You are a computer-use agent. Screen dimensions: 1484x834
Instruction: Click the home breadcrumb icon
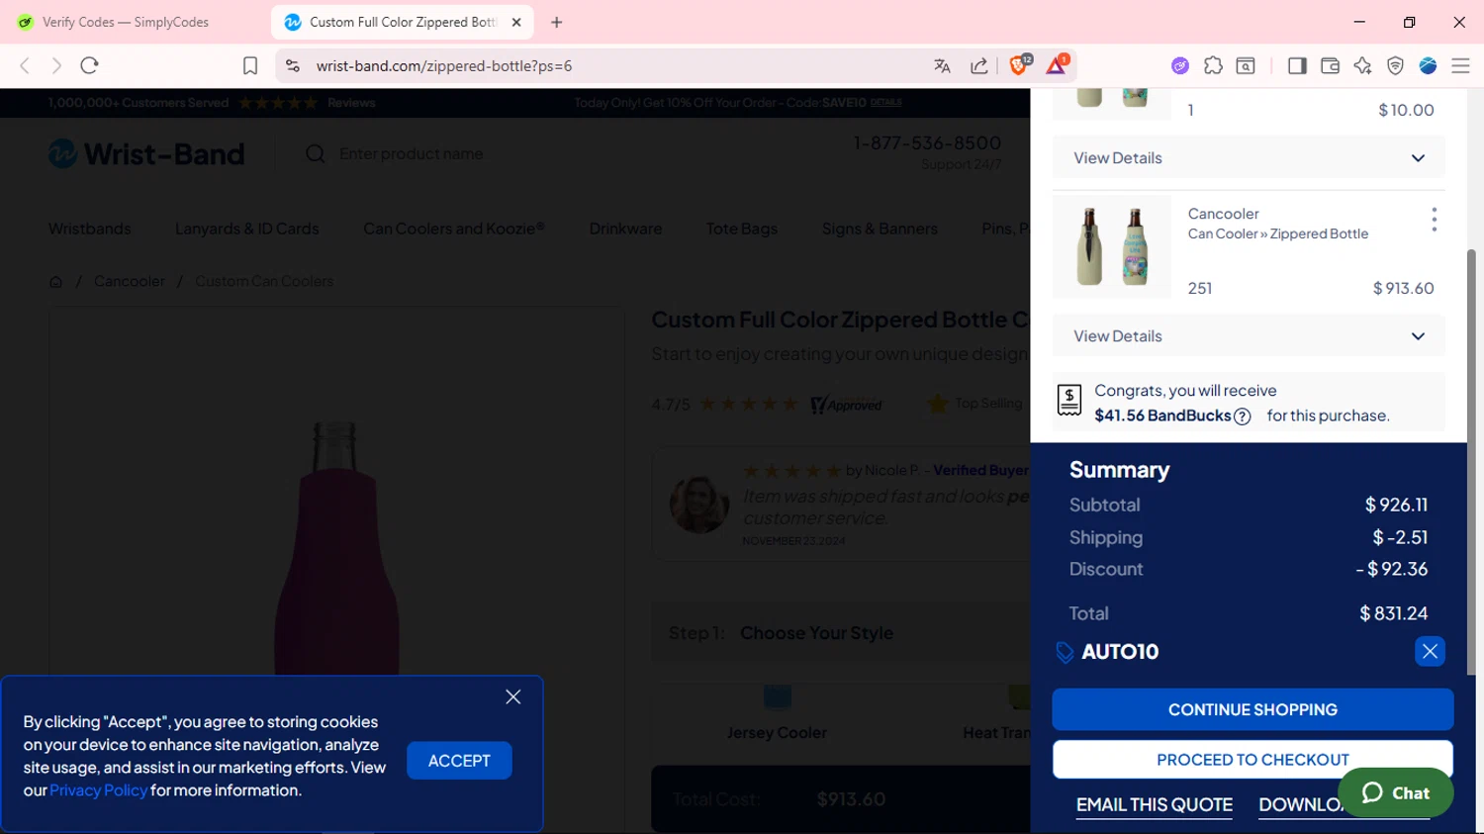(x=55, y=281)
